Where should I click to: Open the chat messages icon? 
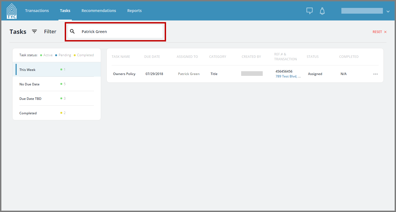[x=309, y=11]
